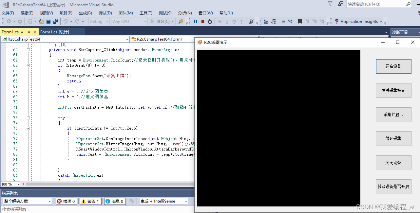Open the 生成 + IntelliSense filter dropdown
The width and height of the screenshot is (420, 213).
point(164,201)
